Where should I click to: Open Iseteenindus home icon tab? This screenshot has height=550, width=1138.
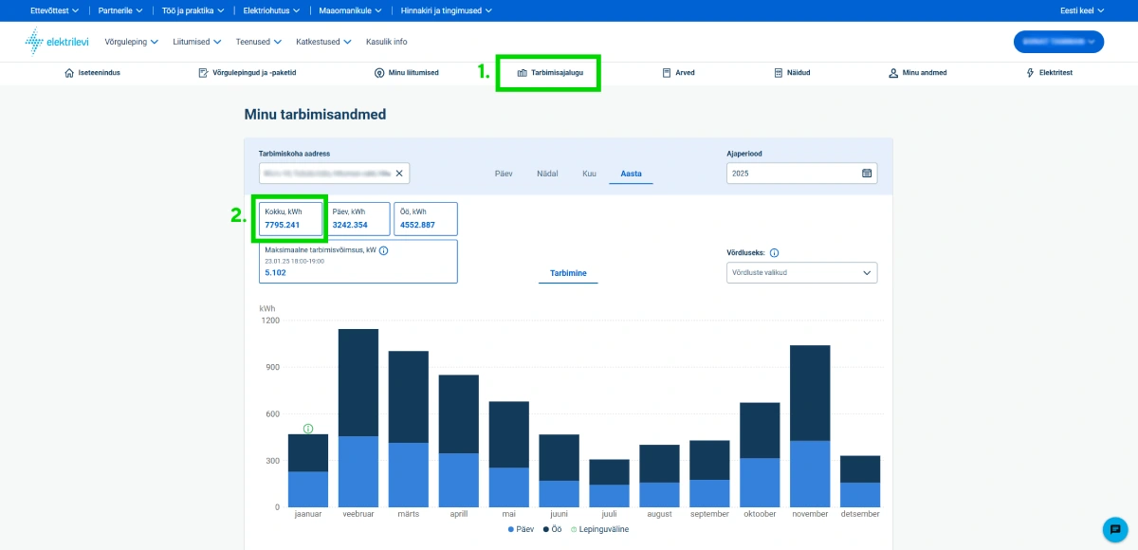(x=92, y=72)
